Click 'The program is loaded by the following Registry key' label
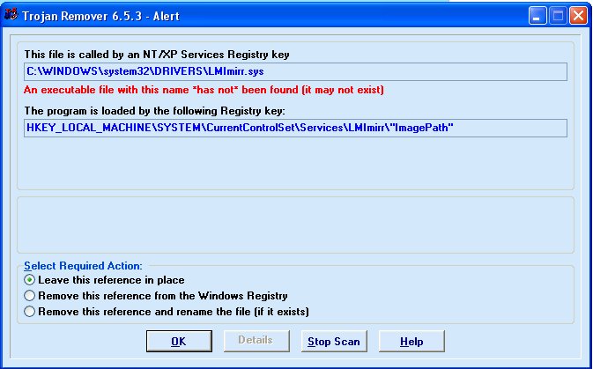The image size is (593, 369). pos(155,111)
